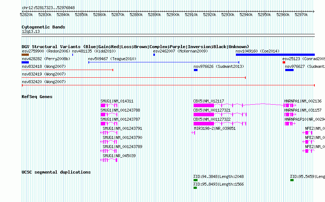The width and height of the screenshot is (325, 202).
Task: Select the SMUG1|NM_001243787 transcript label
Action: point(120,120)
